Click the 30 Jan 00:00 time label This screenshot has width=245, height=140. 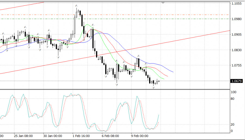[53, 136]
